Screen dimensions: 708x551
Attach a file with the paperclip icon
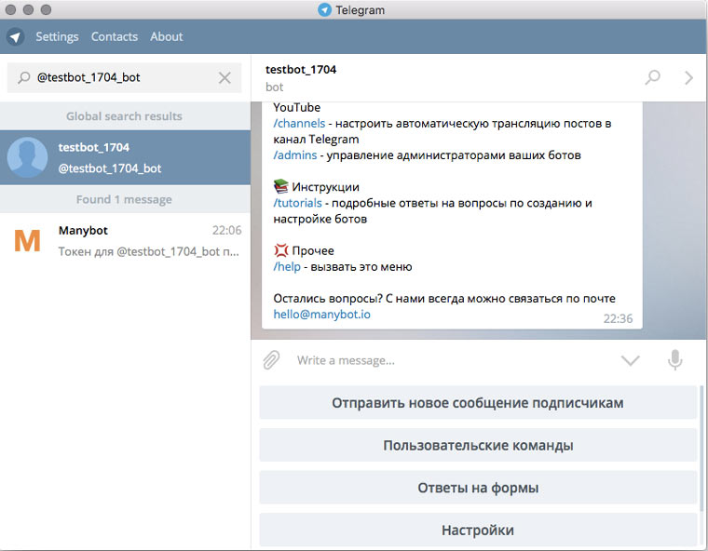click(271, 360)
